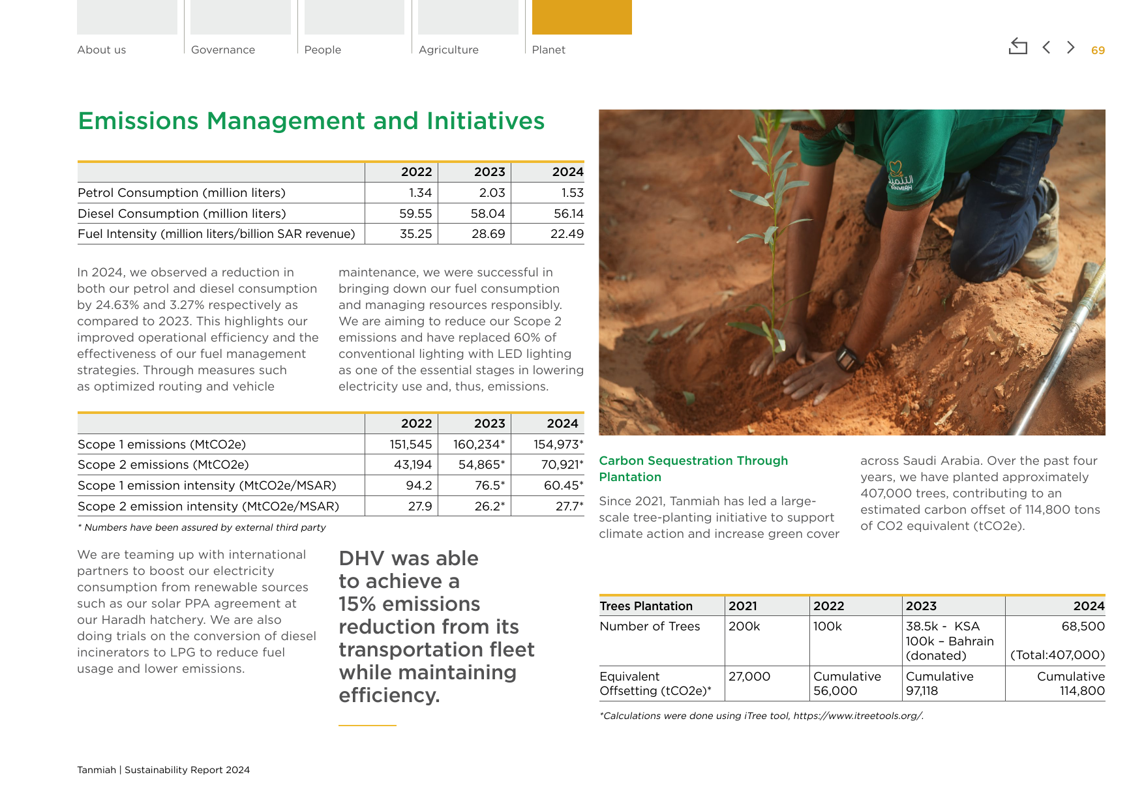Open the People section tab
Screen dimensions: 1144x809
[x=354, y=28]
